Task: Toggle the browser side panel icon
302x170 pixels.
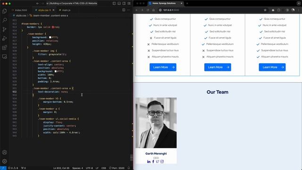Action: point(287,10)
